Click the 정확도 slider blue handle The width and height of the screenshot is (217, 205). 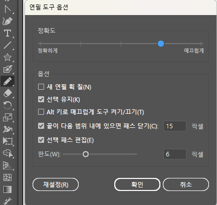click(x=161, y=44)
